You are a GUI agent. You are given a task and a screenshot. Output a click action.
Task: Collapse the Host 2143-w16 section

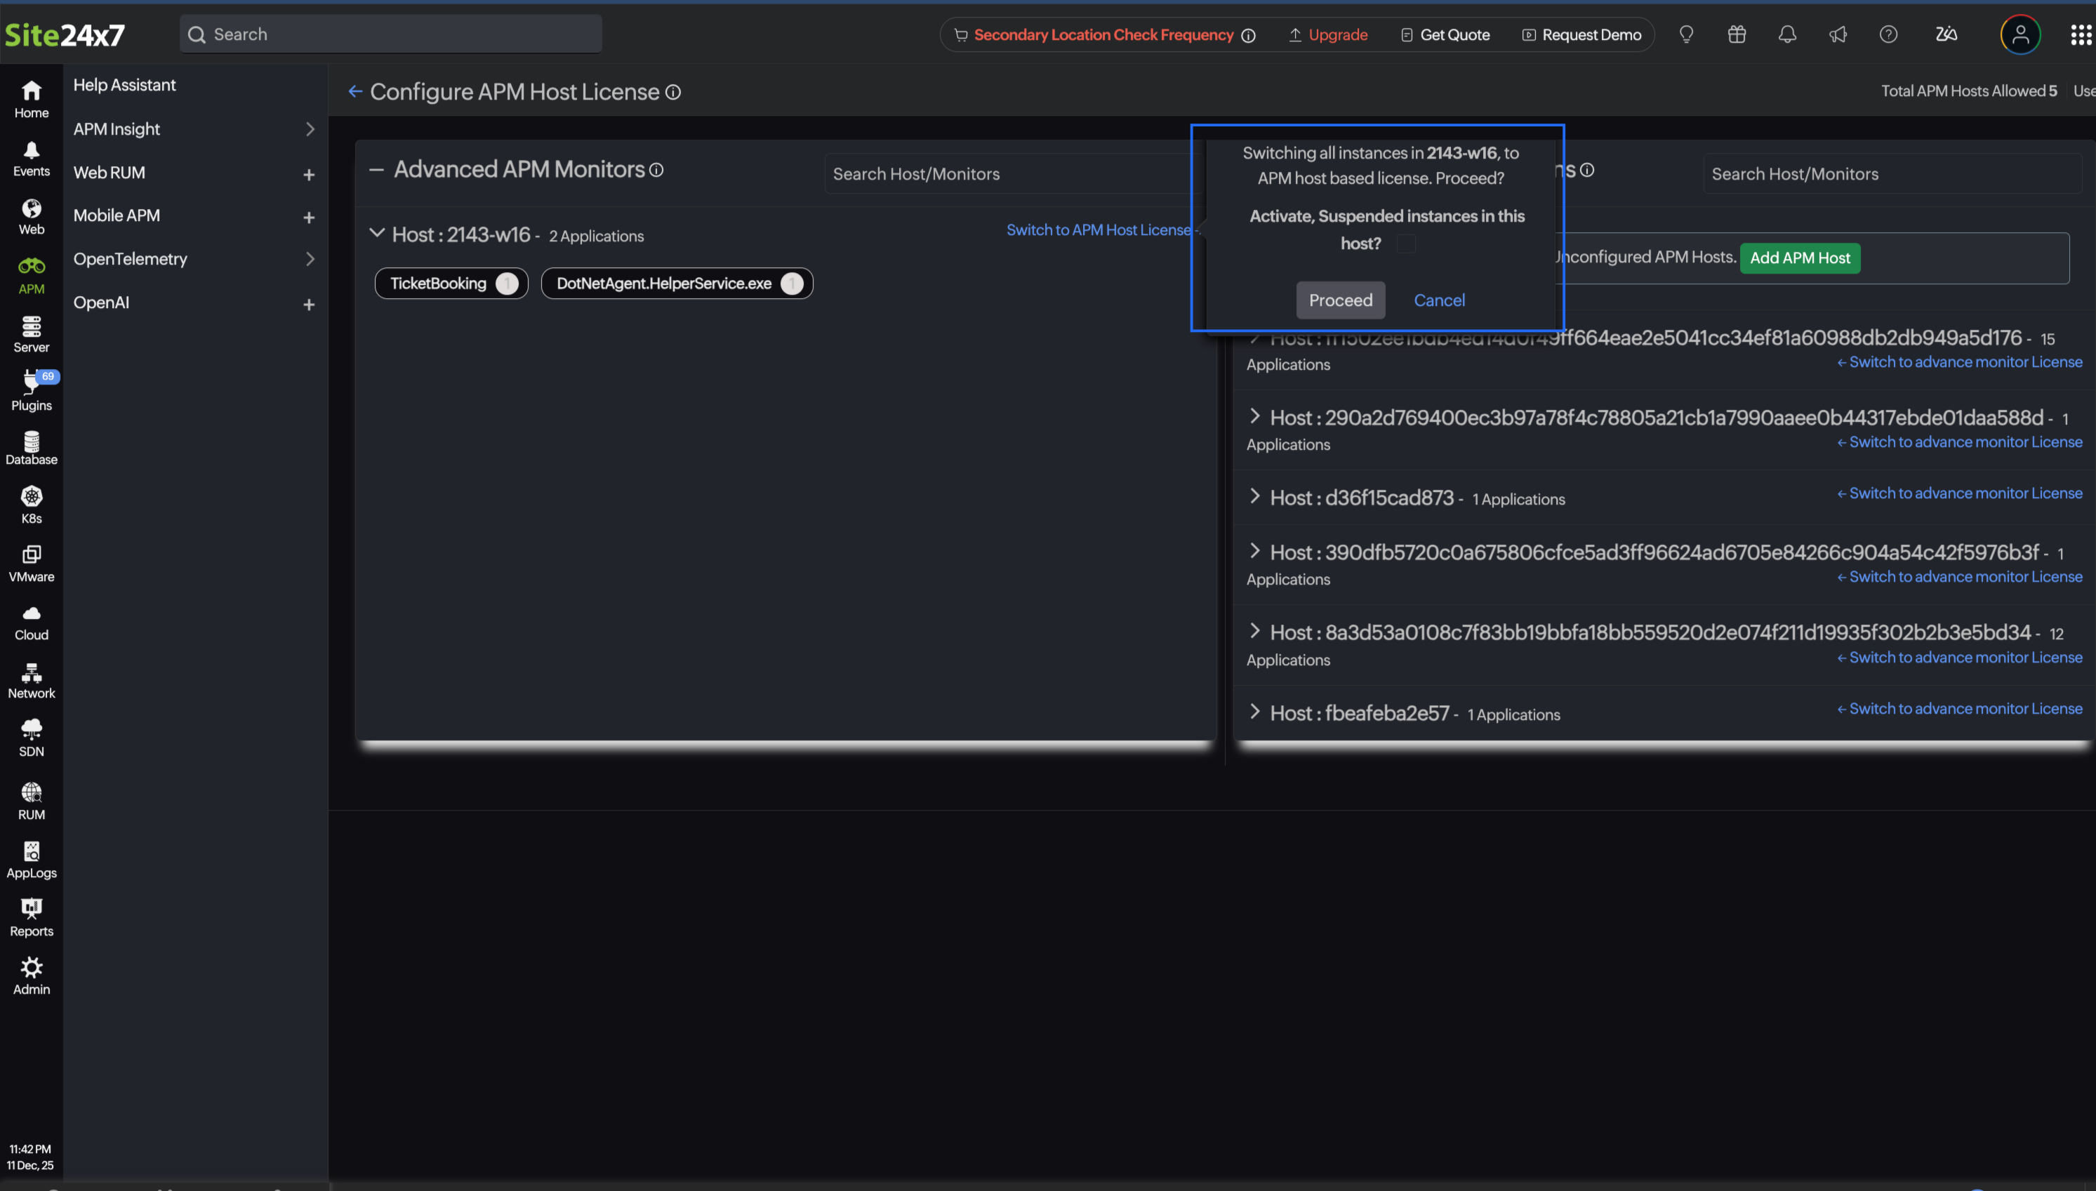coord(377,233)
